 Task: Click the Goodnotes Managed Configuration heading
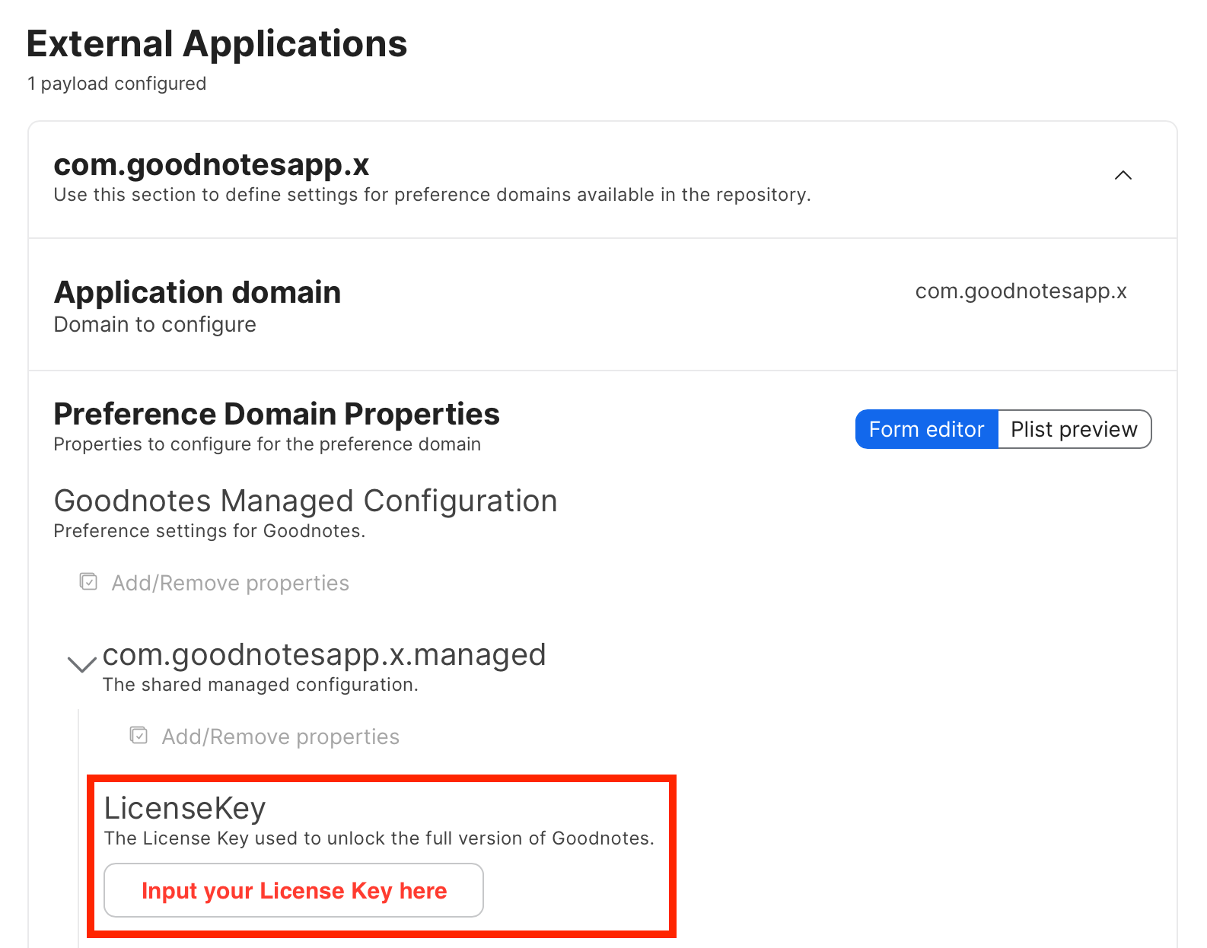pyautogui.click(x=305, y=501)
